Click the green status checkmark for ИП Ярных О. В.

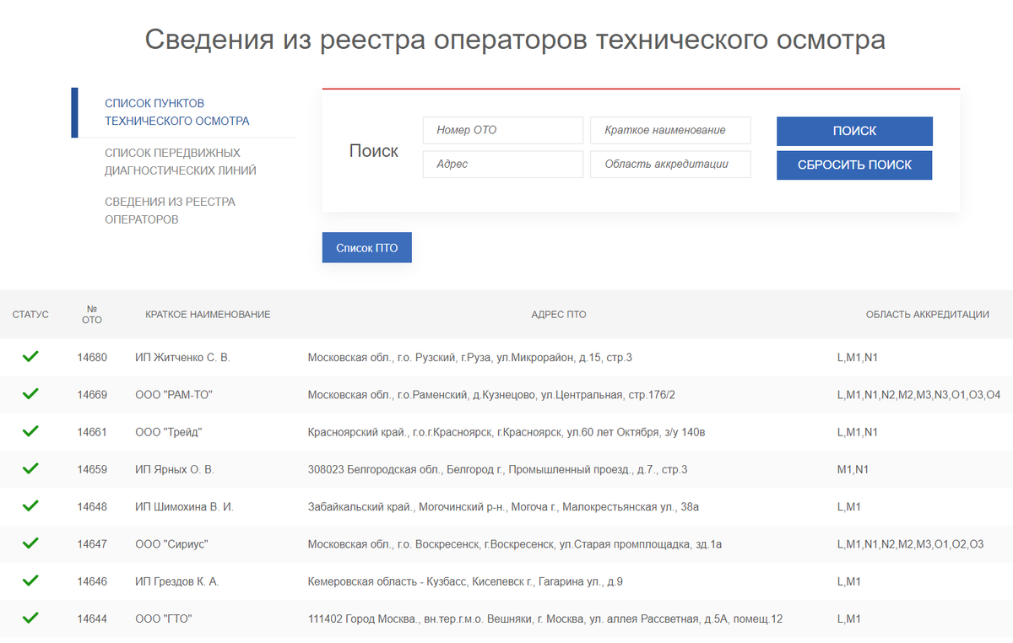tap(30, 468)
